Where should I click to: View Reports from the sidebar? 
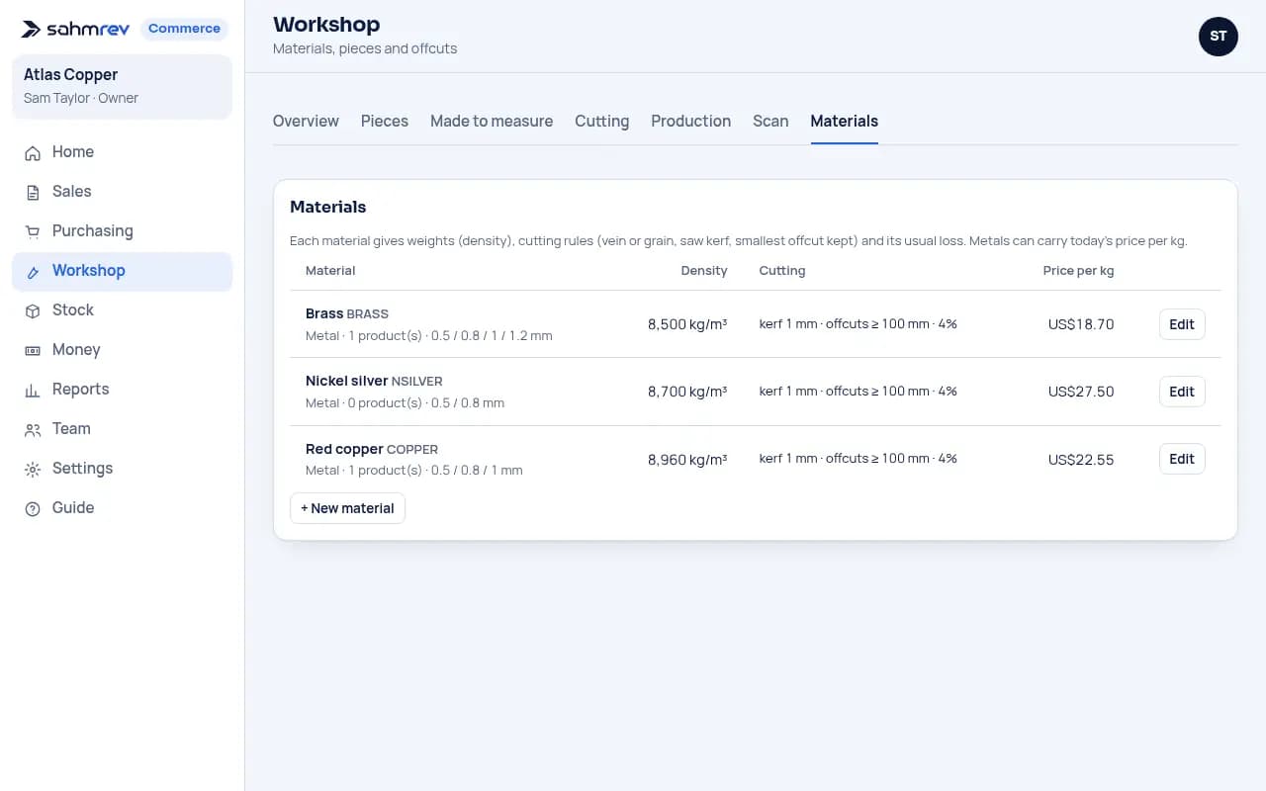pos(122,390)
